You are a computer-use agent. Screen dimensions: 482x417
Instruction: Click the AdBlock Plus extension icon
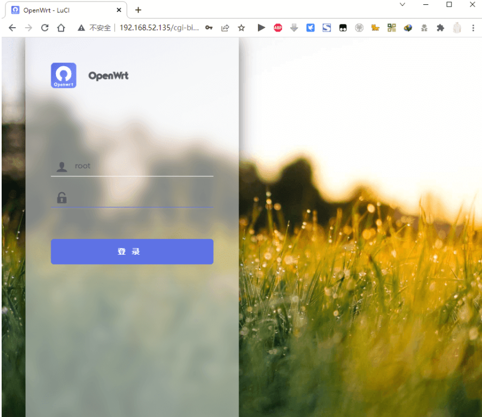click(278, 28)
